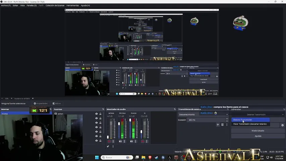Open the Paneles menu

coord(32,5)
